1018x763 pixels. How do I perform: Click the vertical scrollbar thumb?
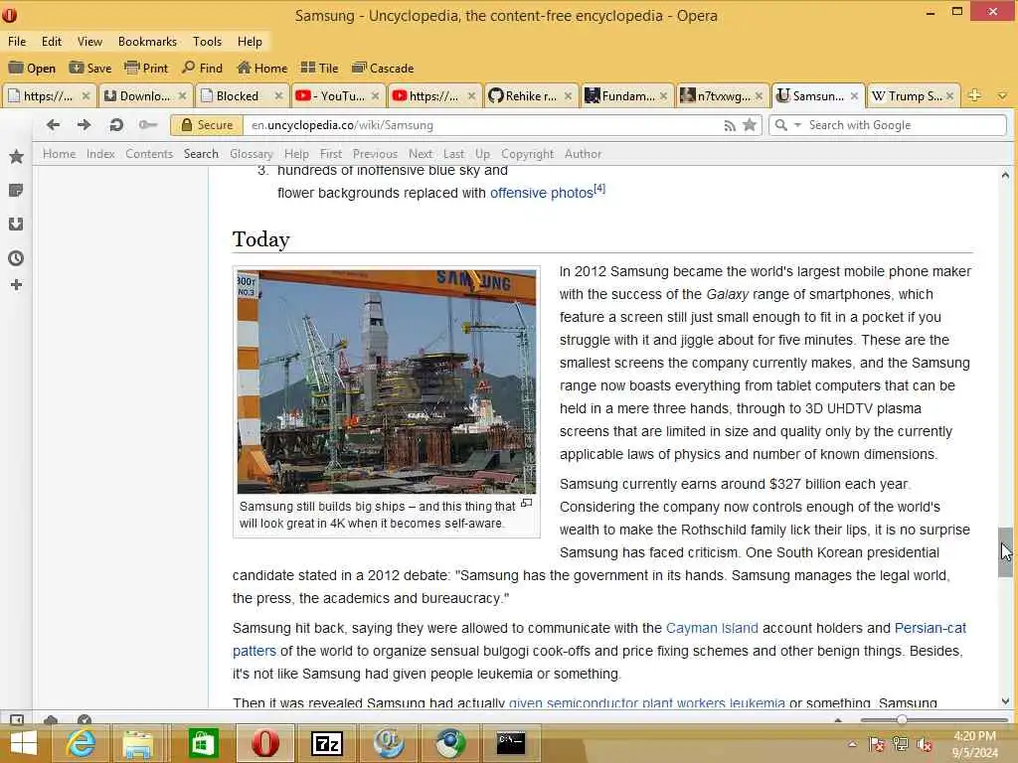[x=1005, y=552]
